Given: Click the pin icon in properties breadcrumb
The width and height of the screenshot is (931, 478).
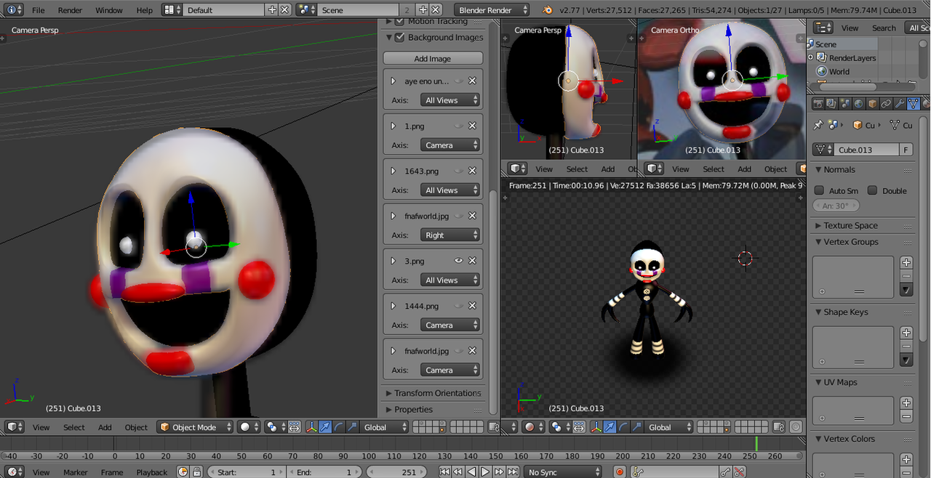Looking at the screenshot, I should tap(818, 125).
